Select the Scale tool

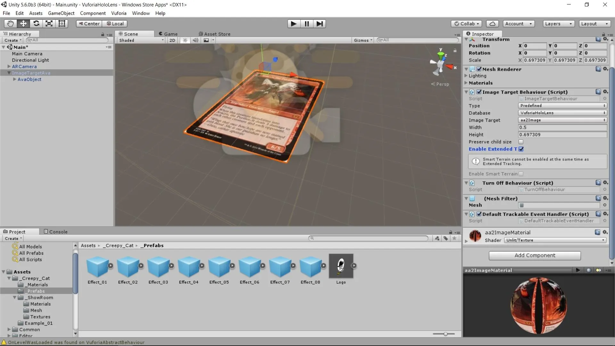coord(49,23)
